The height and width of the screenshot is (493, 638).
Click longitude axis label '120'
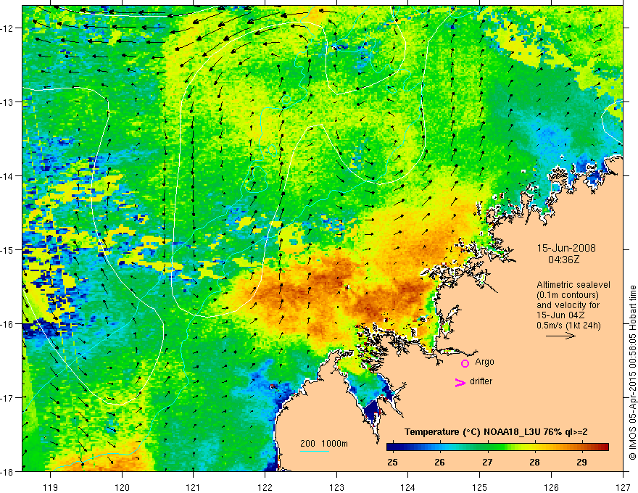(122, 487)
